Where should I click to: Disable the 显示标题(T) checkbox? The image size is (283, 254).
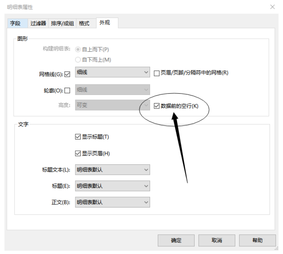coord(78,137)
